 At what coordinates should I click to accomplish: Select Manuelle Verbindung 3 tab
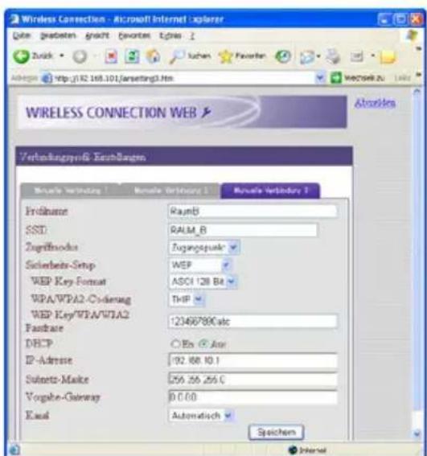[270, 191]
